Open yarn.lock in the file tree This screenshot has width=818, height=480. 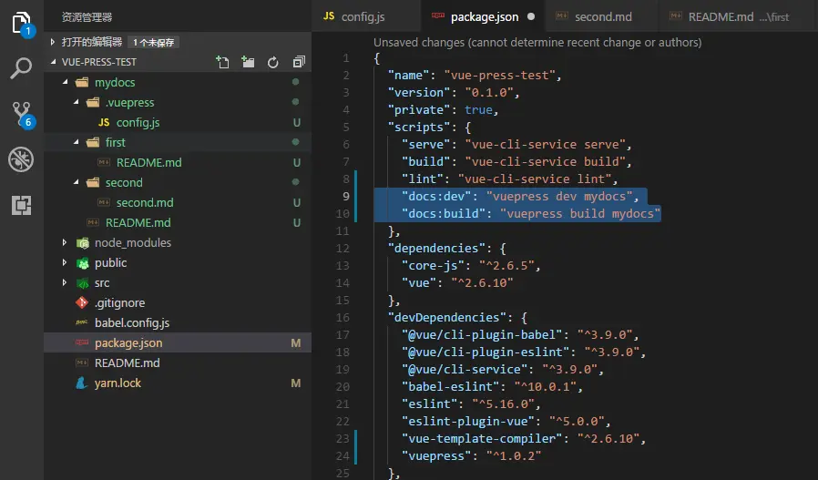click(118, 383)
